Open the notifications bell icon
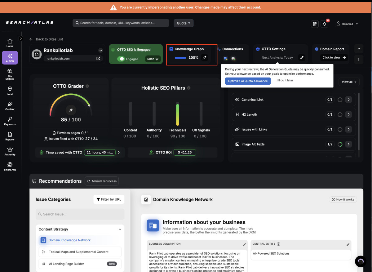Screen dimensions: 372x272 (324, 24)
